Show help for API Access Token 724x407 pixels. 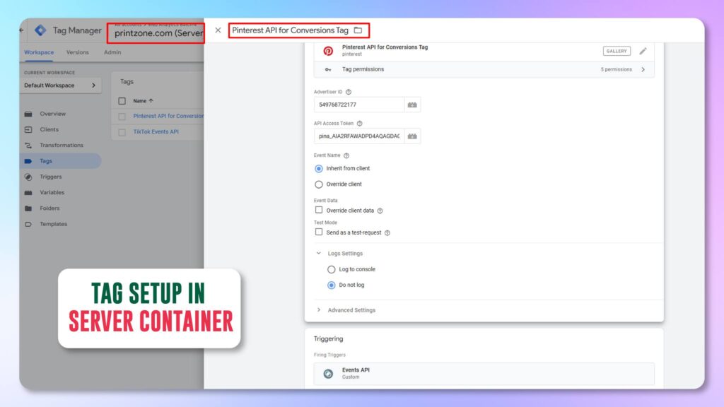[360, 123]
